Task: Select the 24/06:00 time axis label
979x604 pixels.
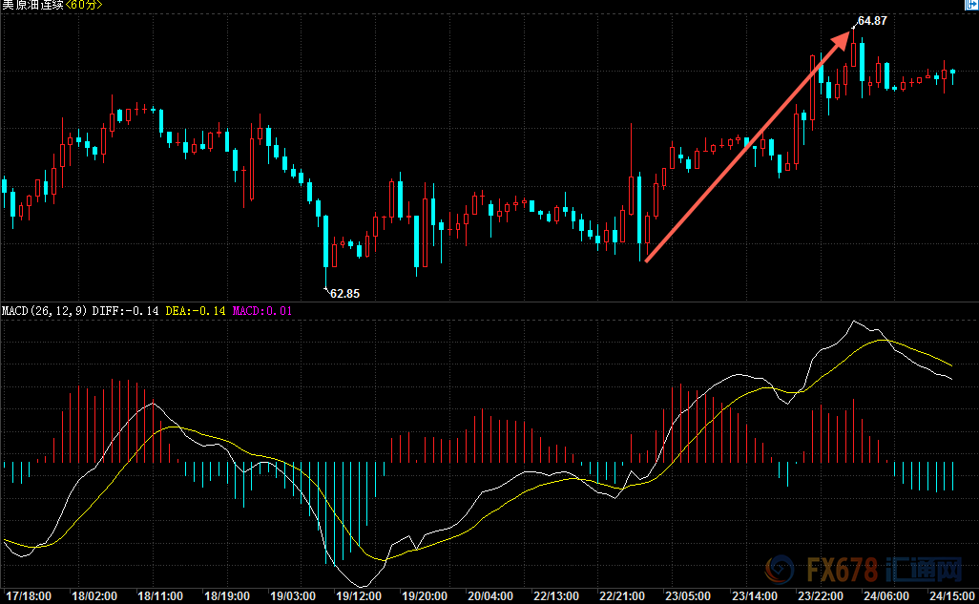Action: tap(886, 595)
